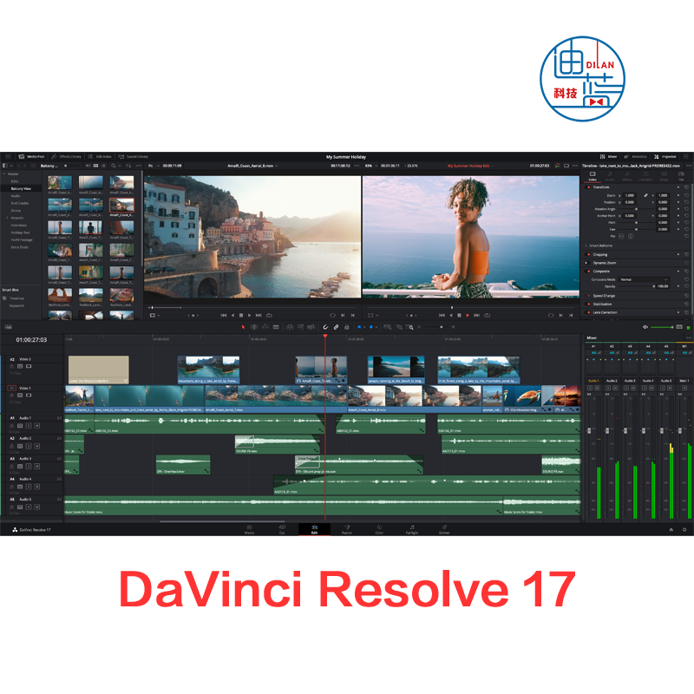694x694 pixels.
Task: Click the monitor mute speaker icon
Action: pos(645,327)
